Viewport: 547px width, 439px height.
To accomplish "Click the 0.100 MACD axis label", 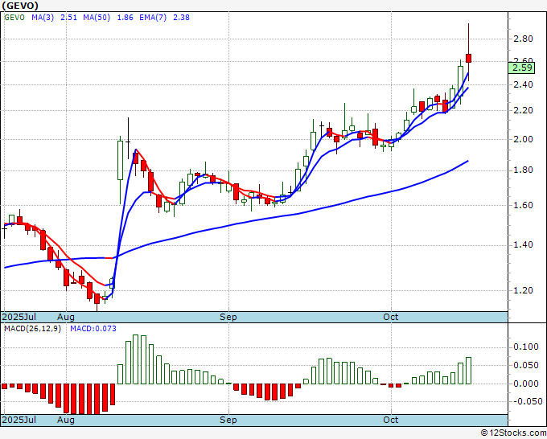I will (526, 347).
